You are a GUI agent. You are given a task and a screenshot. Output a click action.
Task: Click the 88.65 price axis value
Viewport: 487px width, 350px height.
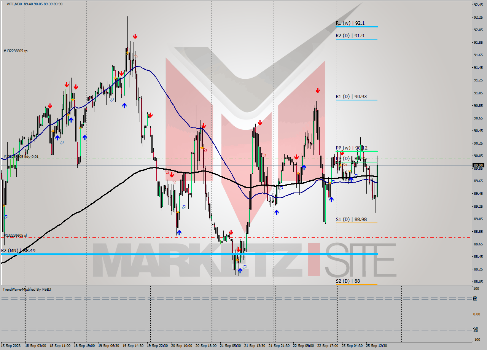point(478,244)
